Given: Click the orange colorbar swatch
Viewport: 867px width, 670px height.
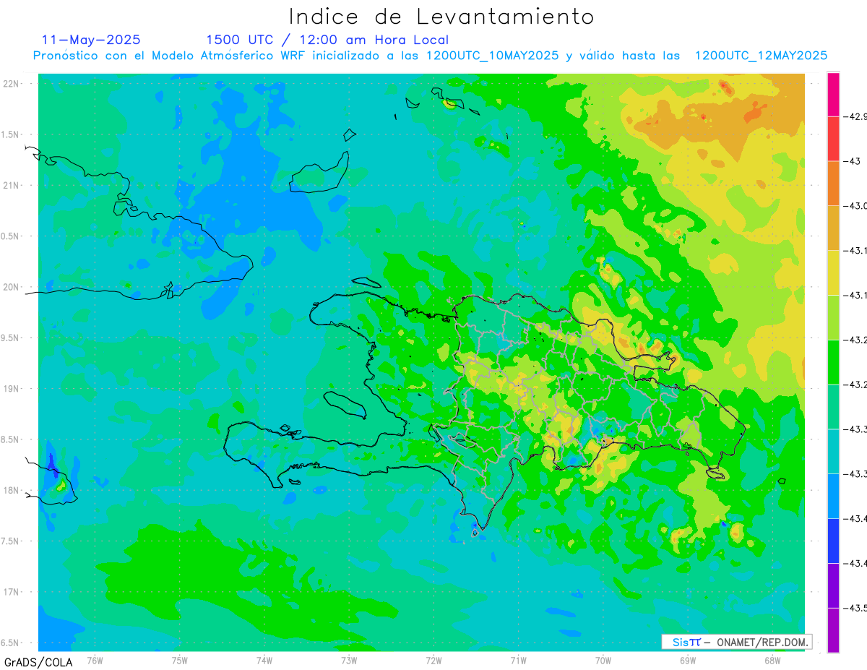Looking at the screenshot, I should pyautogui.click(x=833, y=184).
